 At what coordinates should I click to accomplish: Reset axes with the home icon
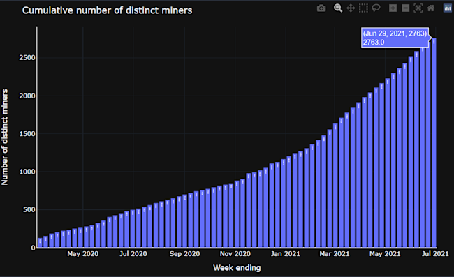click(431, 8)
